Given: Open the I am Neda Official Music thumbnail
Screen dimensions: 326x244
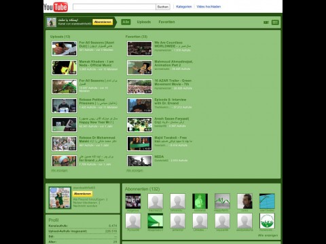Looking at the screenshot, I should click(64, 68).
